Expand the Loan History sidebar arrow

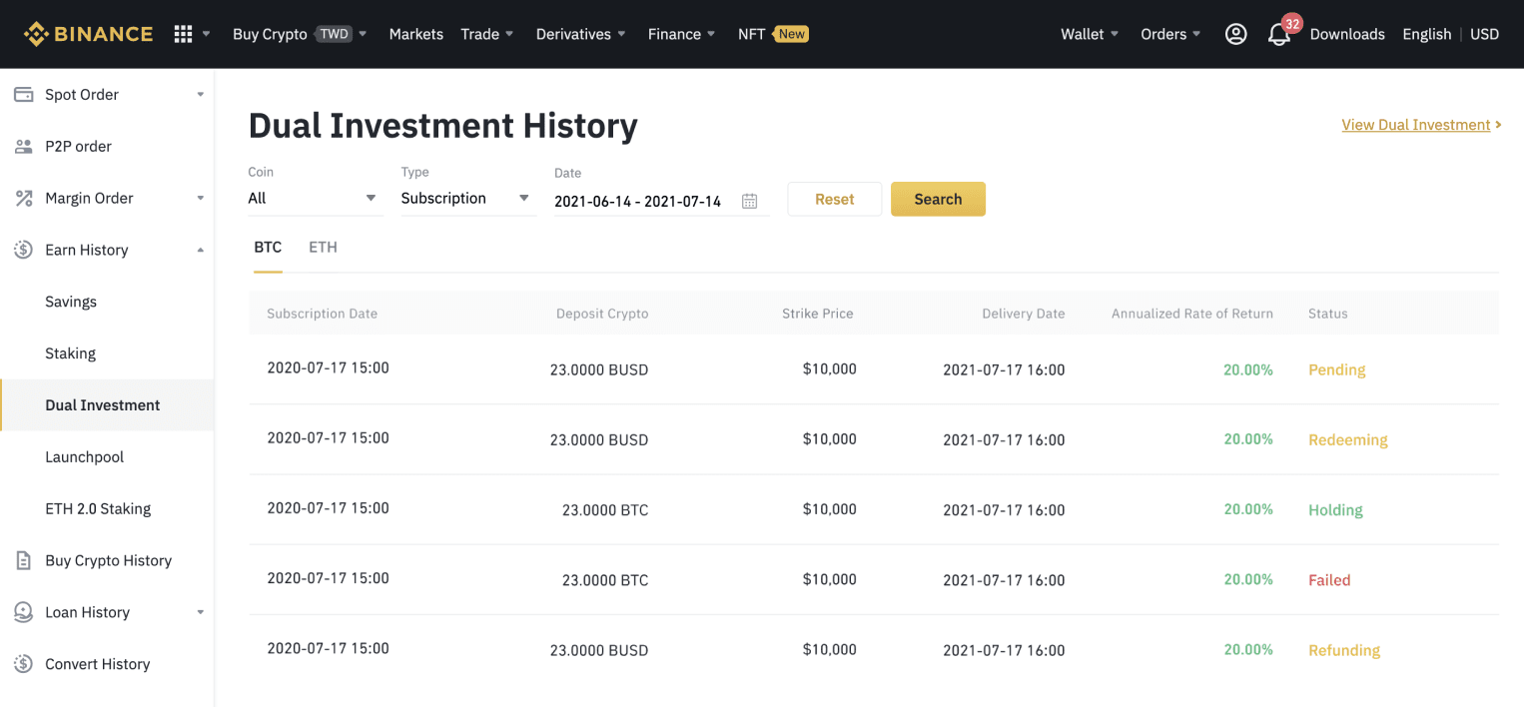coord(200,612)
